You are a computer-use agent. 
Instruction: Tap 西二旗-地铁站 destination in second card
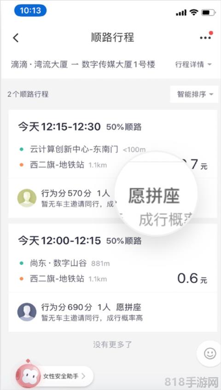click(57, 279)
